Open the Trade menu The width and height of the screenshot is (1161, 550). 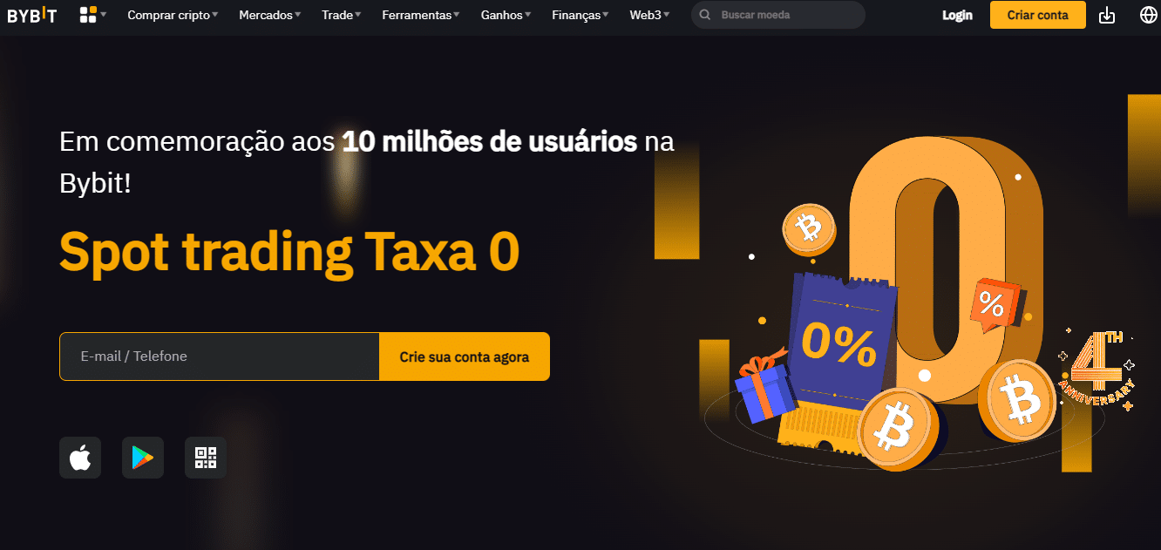click(x=341, y=15)
